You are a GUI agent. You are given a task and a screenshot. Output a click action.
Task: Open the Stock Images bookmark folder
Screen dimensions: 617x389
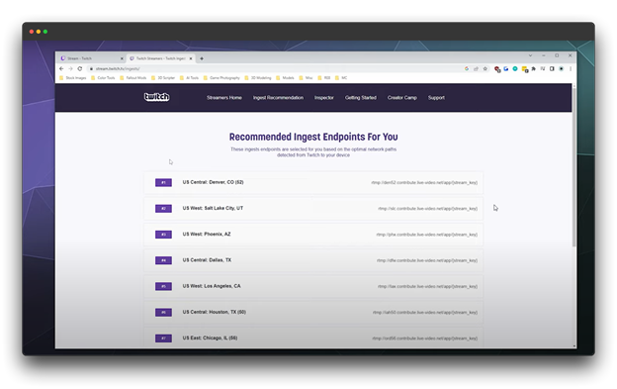point(73,78)
